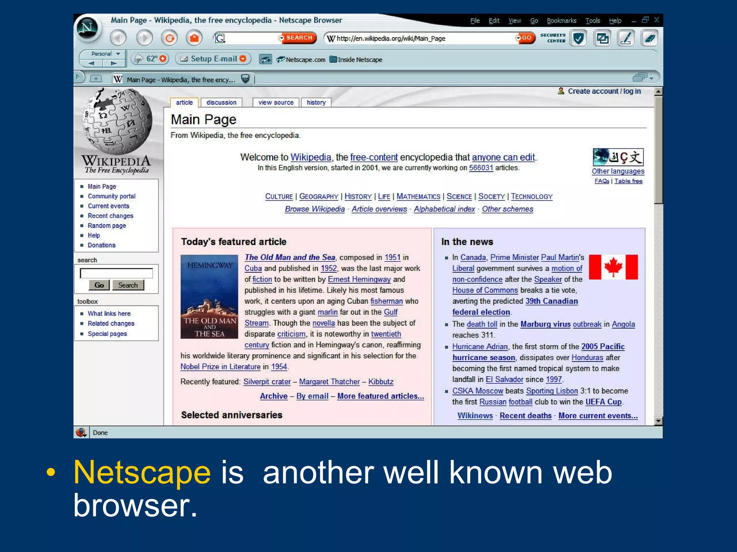Viewport: 737px width, 552px height.
Task: Open the Help menu
Action: (x=615, y=21)
